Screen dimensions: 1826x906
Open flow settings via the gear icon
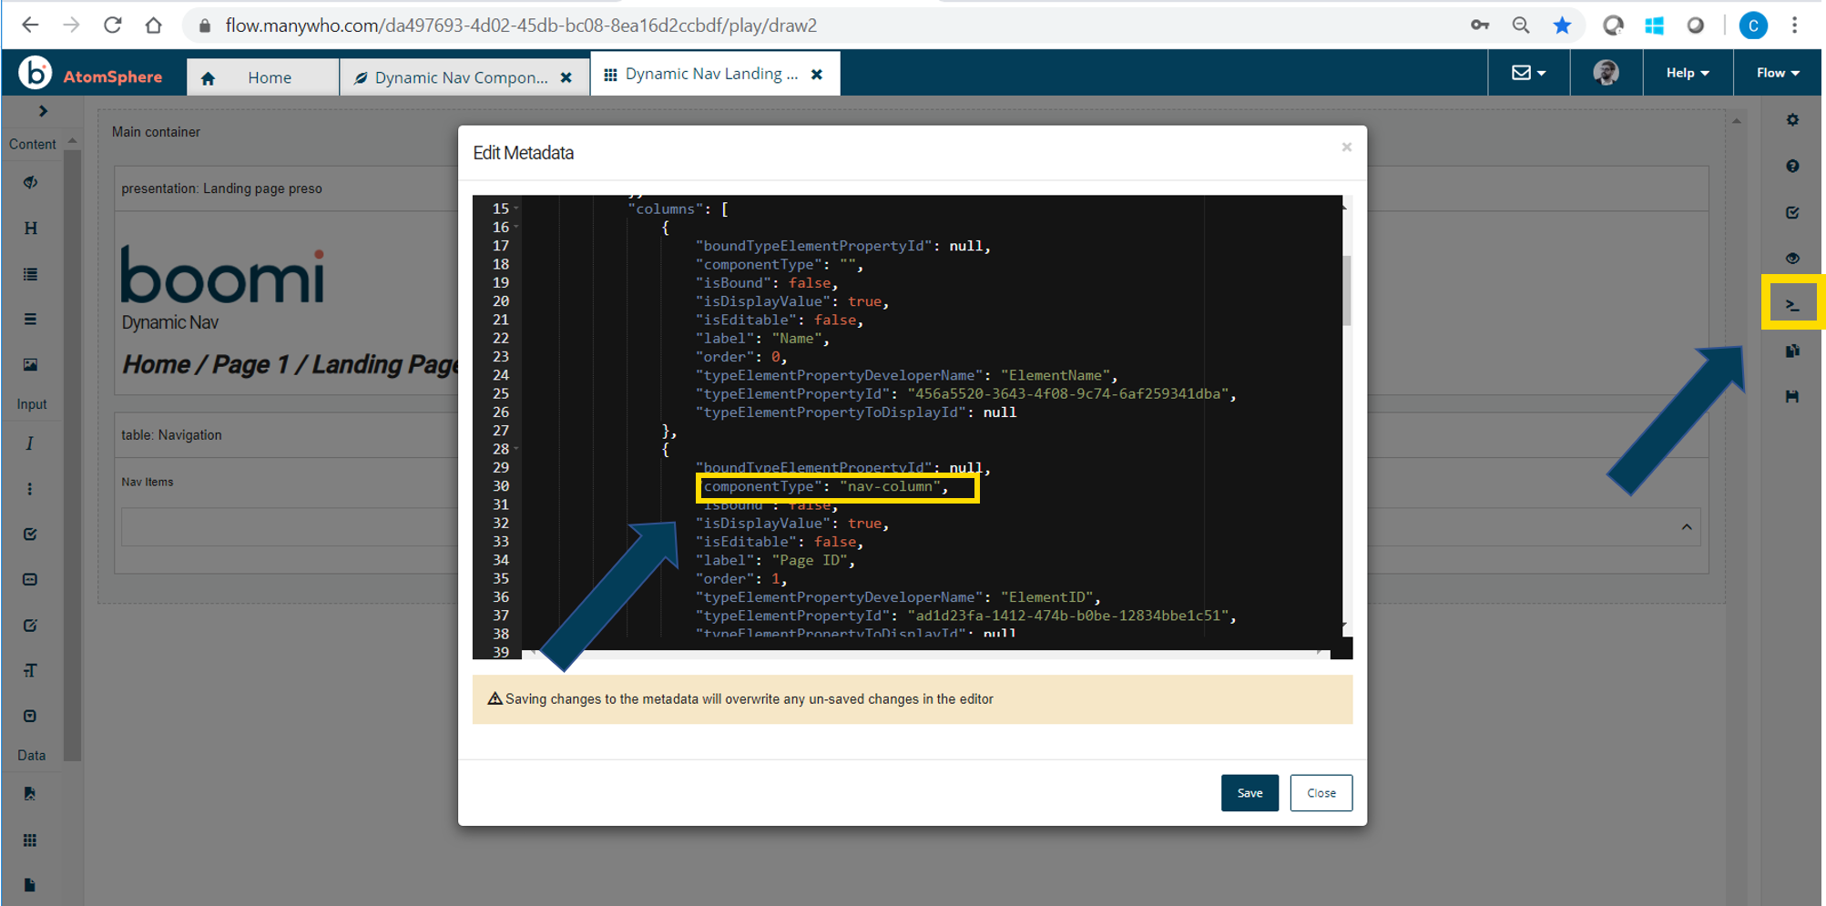coord(1792,119)
